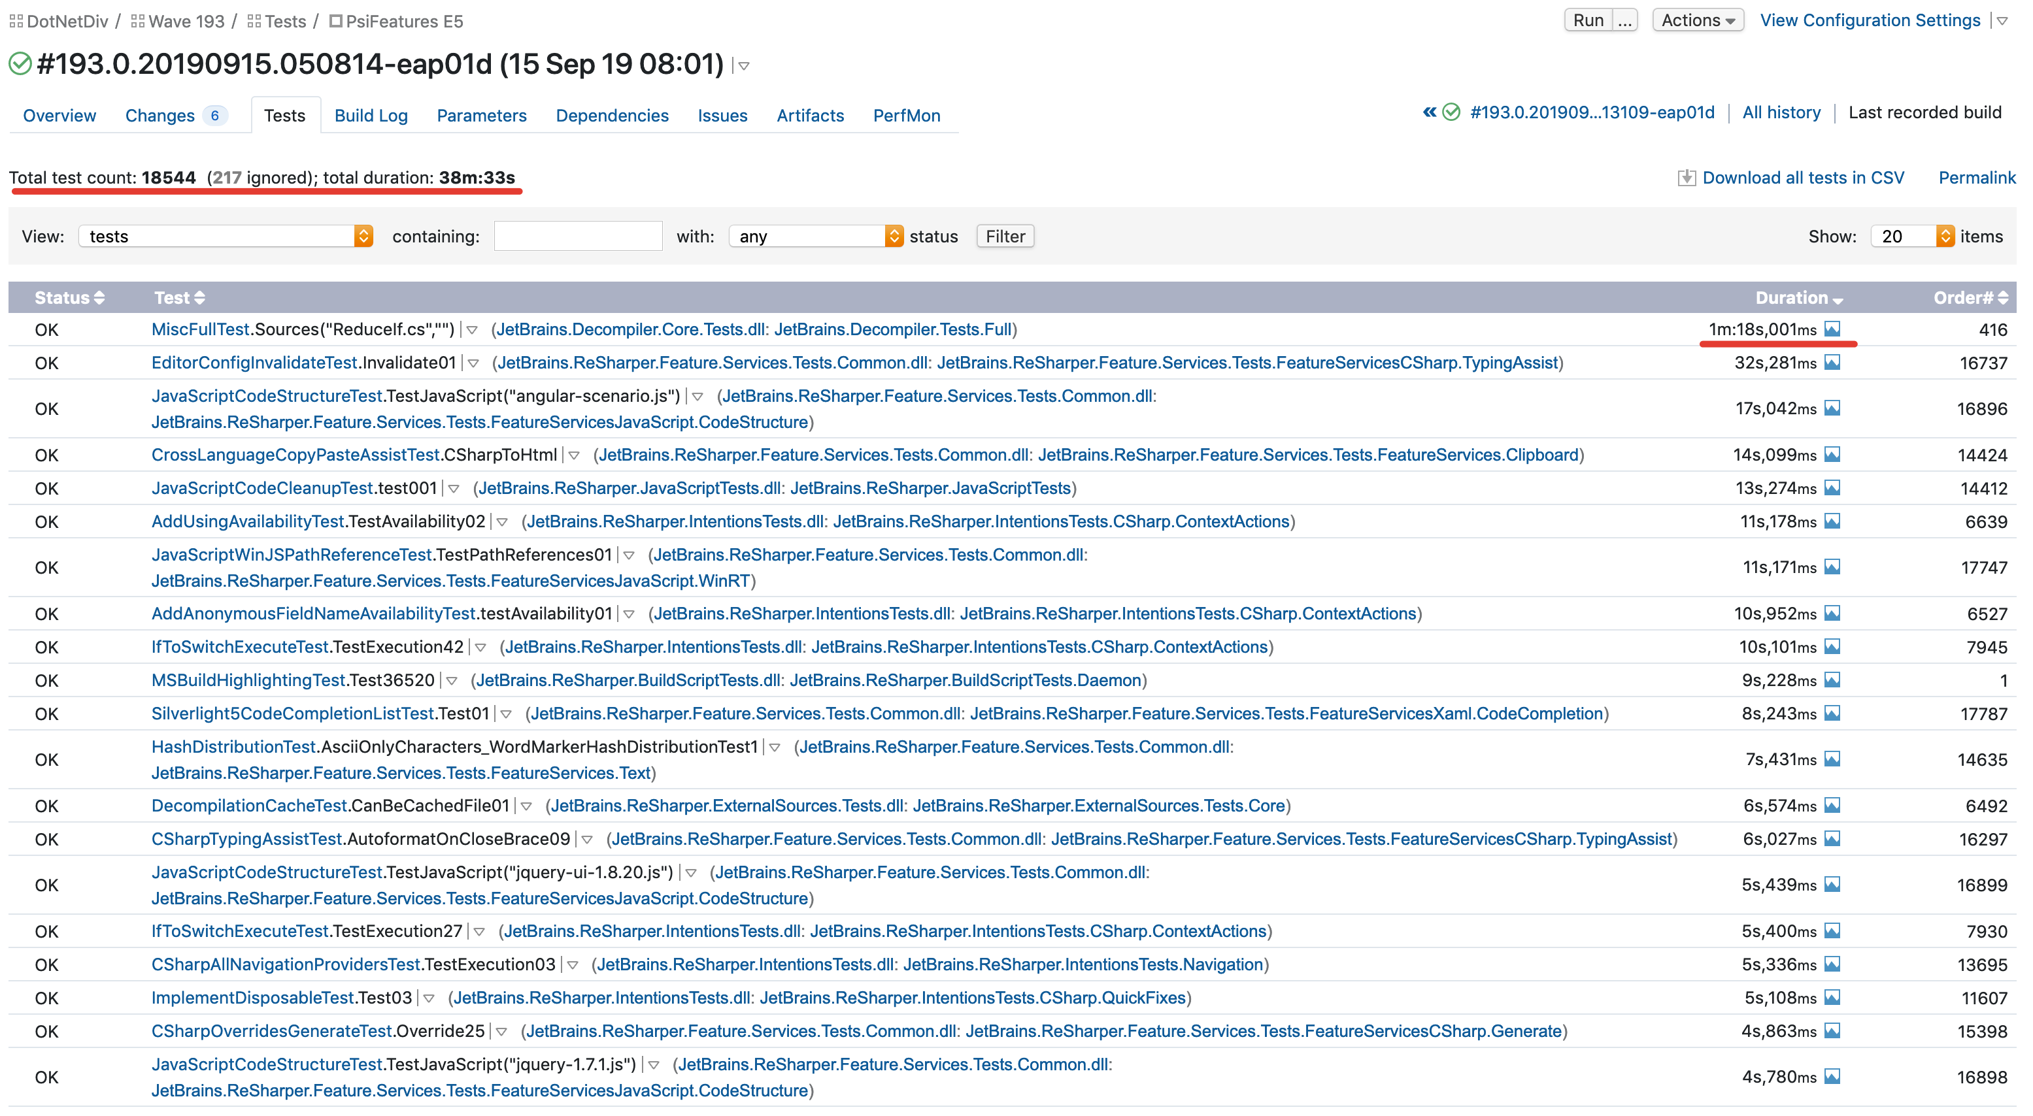Open the Actions dropdown menu

click(1698, 20)
